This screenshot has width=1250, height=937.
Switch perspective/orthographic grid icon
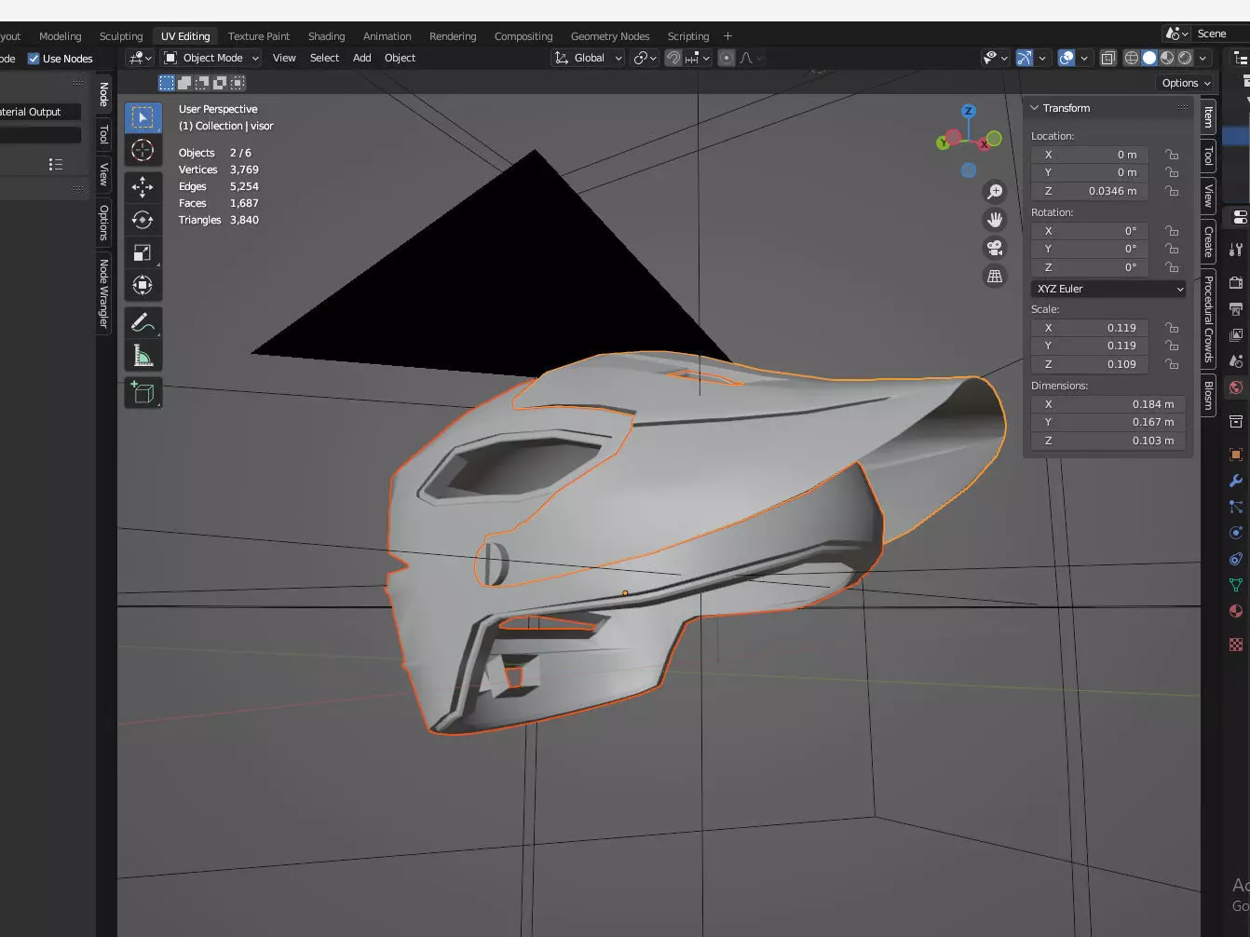995,277
